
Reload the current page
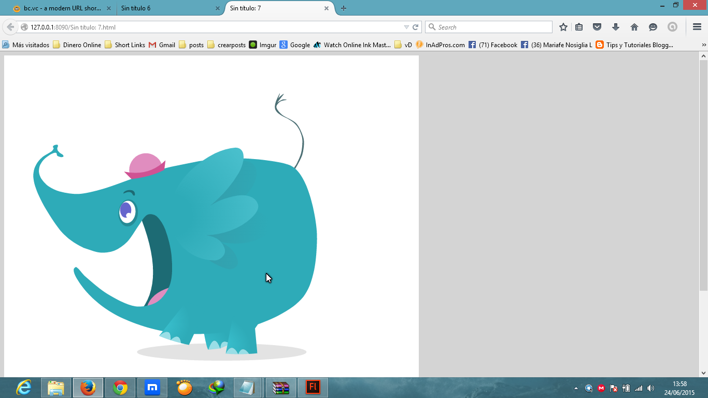(415, 27)
